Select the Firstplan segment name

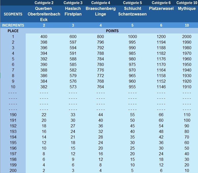tap(73, 14)
